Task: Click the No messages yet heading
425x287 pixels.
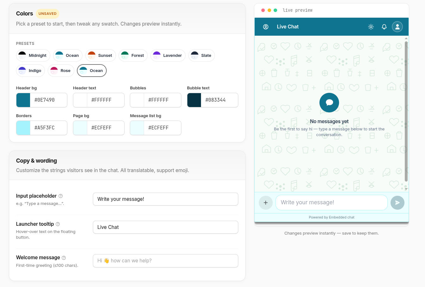Action: [329, 122]
